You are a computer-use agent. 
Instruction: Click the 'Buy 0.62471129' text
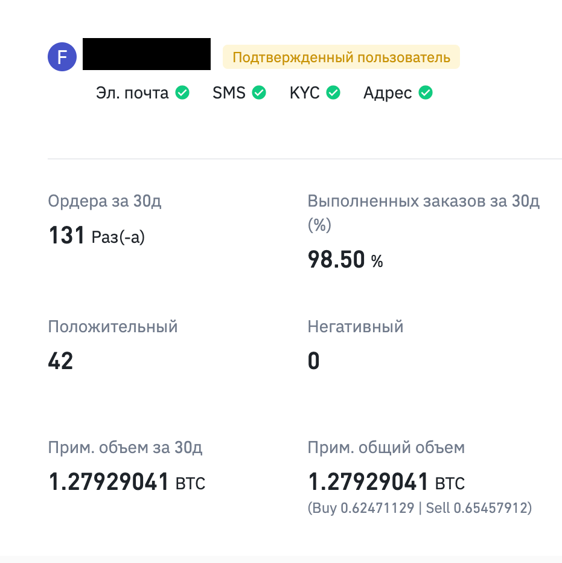[362, 508]
